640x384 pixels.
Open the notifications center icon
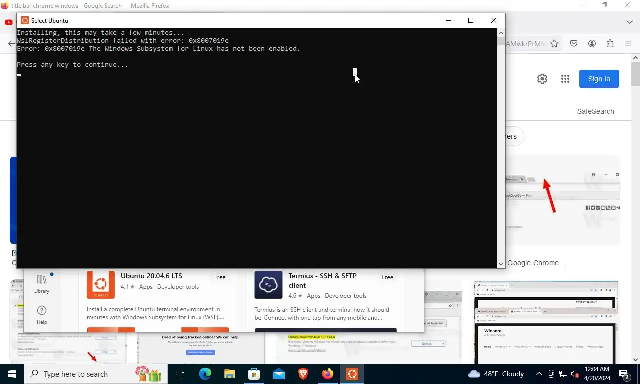pos(624,374)
